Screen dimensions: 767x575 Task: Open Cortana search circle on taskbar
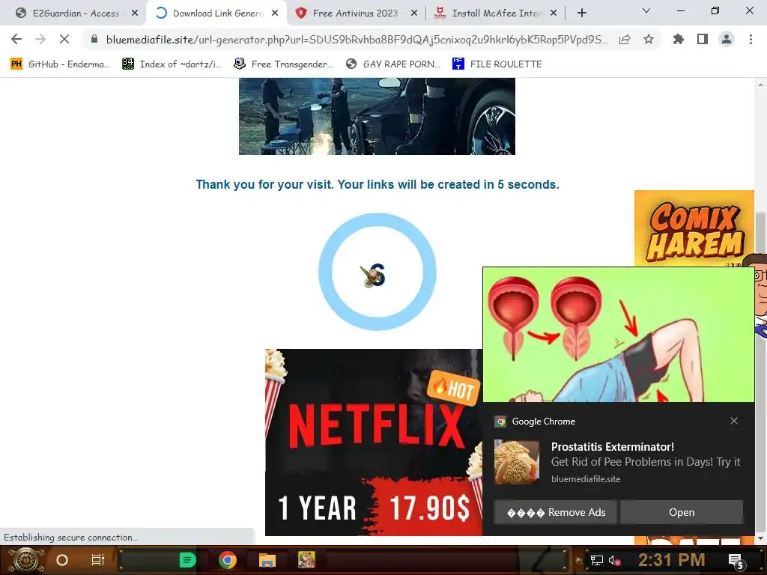(x=62, y=560)
